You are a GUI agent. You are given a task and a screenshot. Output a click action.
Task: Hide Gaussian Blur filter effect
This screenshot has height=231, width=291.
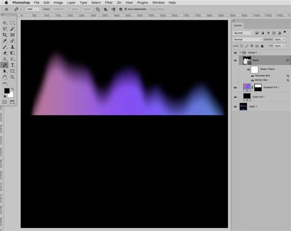pos(252,76)
